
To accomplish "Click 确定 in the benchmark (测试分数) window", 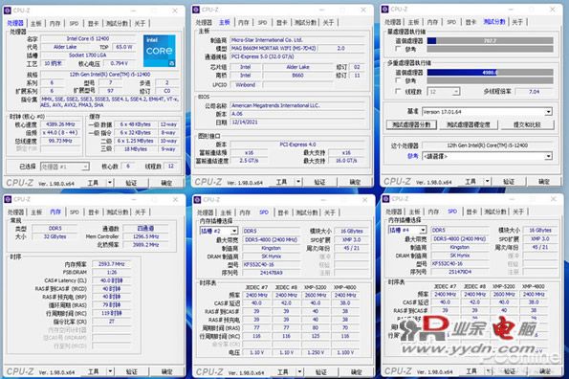I will click(x=544, y=181).
